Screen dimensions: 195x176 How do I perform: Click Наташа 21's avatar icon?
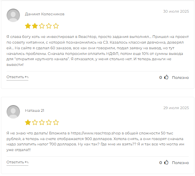click(x=13, y=112)
